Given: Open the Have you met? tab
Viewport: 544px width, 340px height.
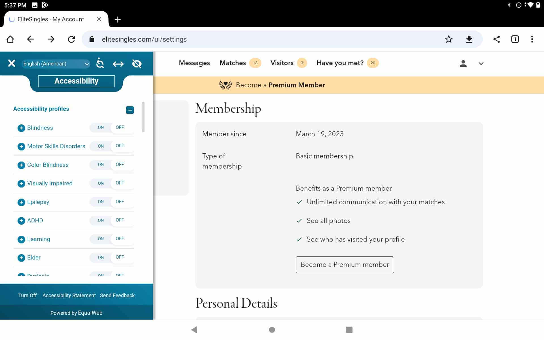Looking at the screenshot, I should pos(340,63).
